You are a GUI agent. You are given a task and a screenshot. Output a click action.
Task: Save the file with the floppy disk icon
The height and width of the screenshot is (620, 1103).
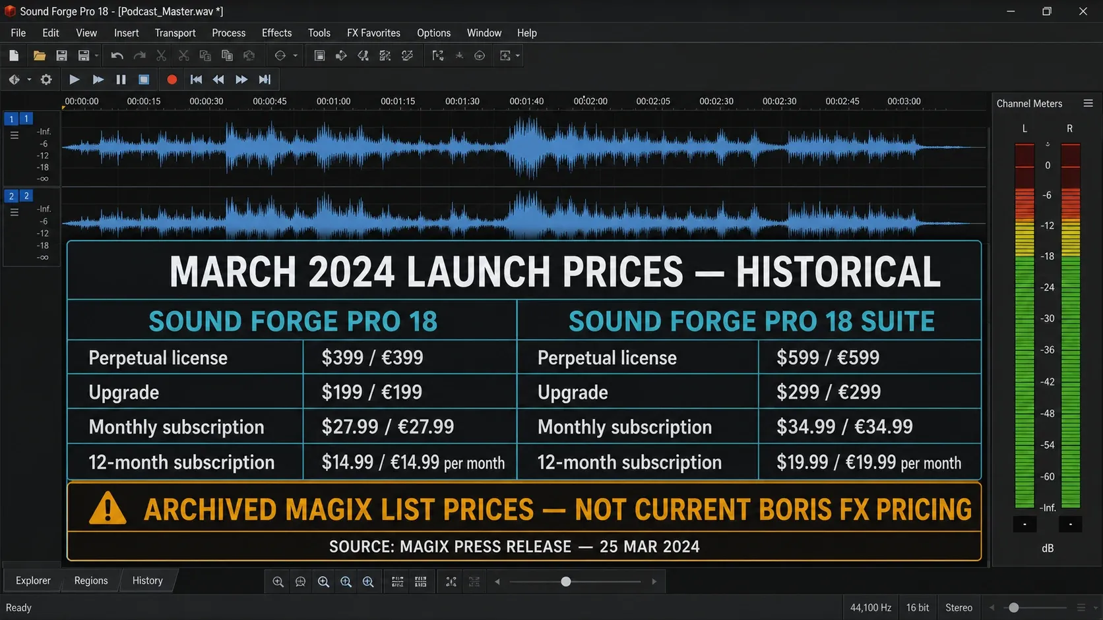tap(61, 56)
